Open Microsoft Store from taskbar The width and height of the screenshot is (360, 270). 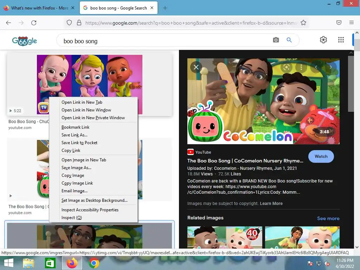pyautogui.click(x=50, y=263)
